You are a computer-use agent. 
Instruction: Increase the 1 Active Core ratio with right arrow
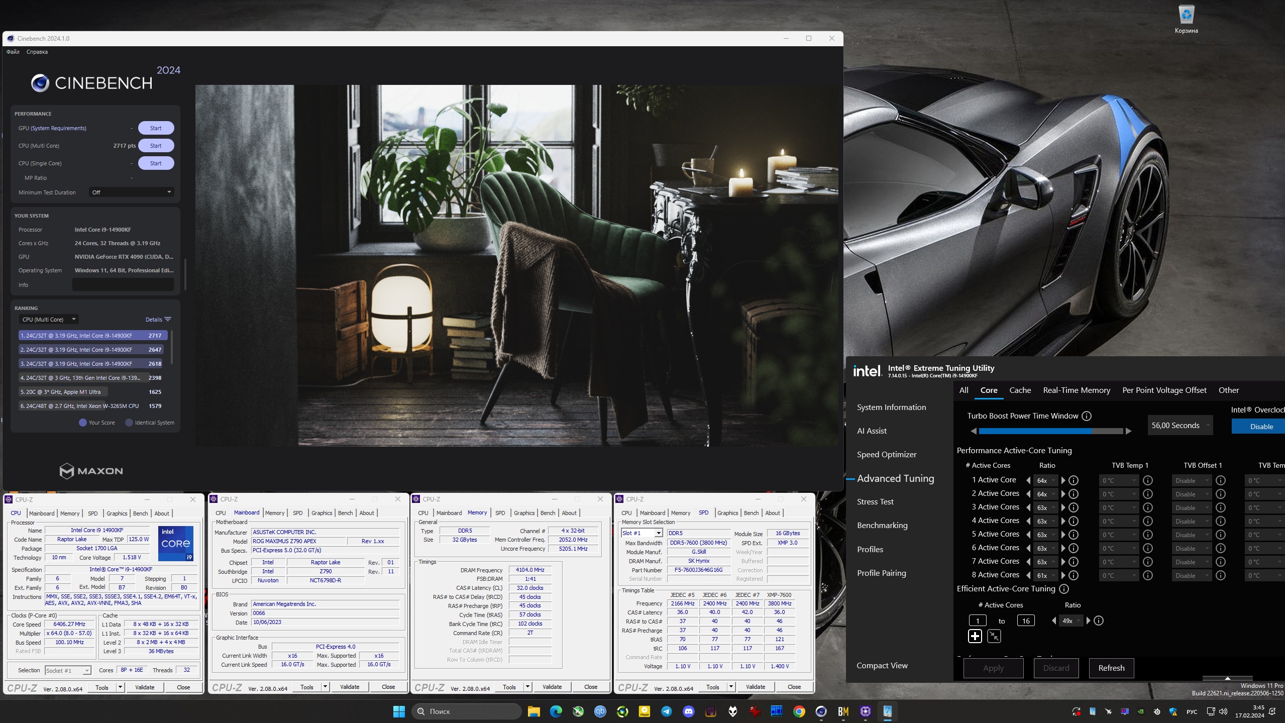[x=1063, y=480]
